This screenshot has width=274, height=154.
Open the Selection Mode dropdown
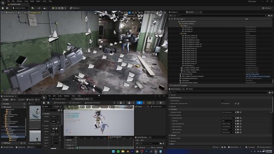(x=20, y=8)
